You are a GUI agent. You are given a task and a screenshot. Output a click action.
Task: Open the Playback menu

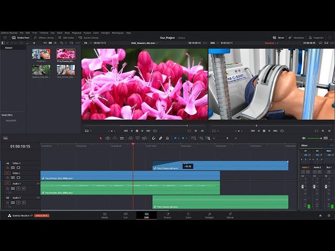click(x=76, y=32)
